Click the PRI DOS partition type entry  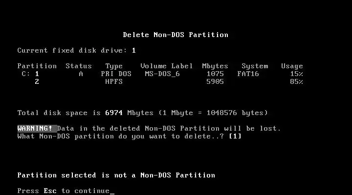pyautogui.click(x=116, y=74)
